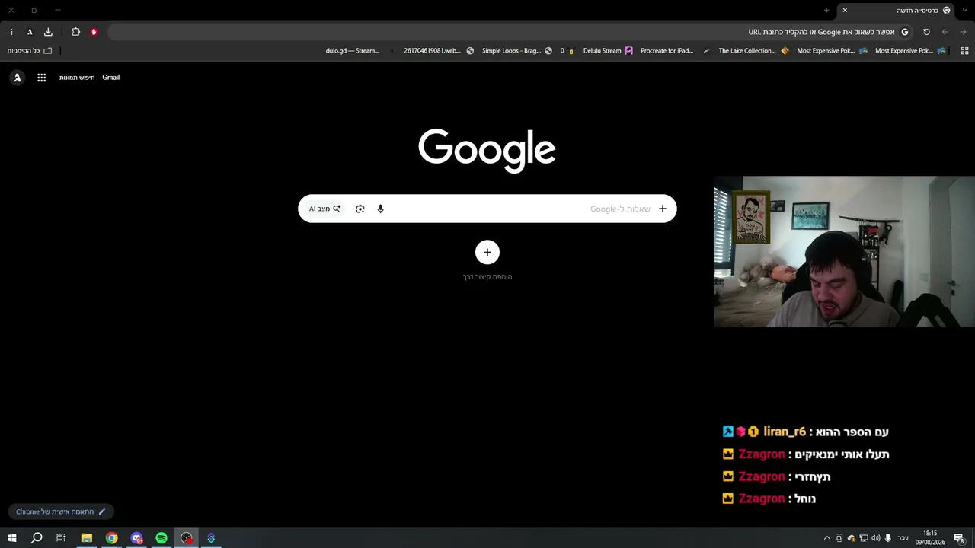This screenshot has height=548, width=975.
Task: Click the microphone icon in system tray
Action: (x=888, y=538)
